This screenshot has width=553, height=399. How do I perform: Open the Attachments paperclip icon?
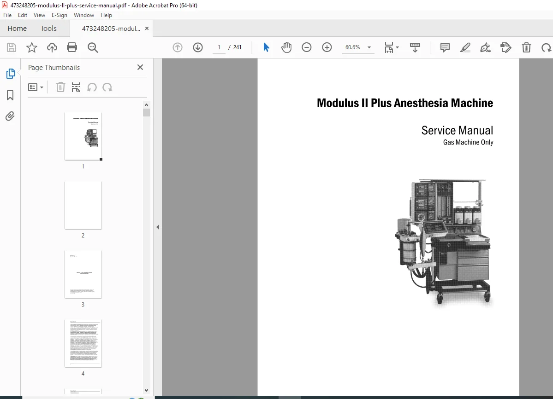point(10,116)
